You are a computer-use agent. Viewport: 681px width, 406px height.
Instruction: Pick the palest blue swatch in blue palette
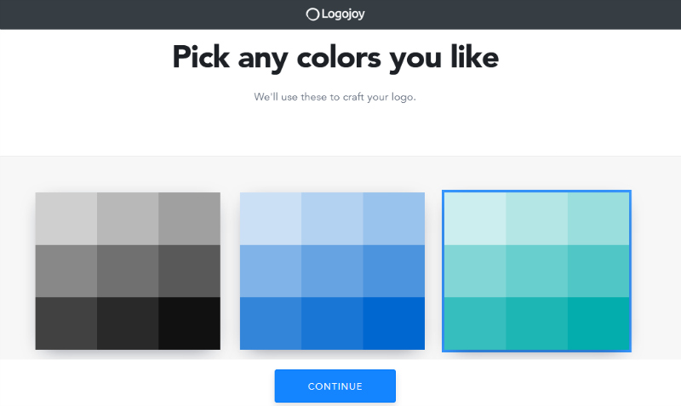[271, 218]
